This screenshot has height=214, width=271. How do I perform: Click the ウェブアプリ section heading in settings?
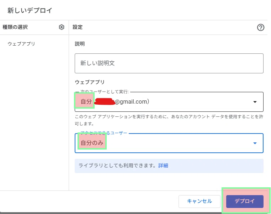[90, 82]
